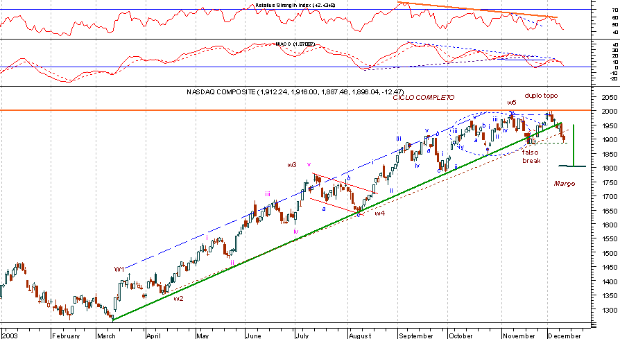Click the 1600 price axis value
Image resolution: width=620 pixels, height=339 pixels.
(x=610, y=225)
